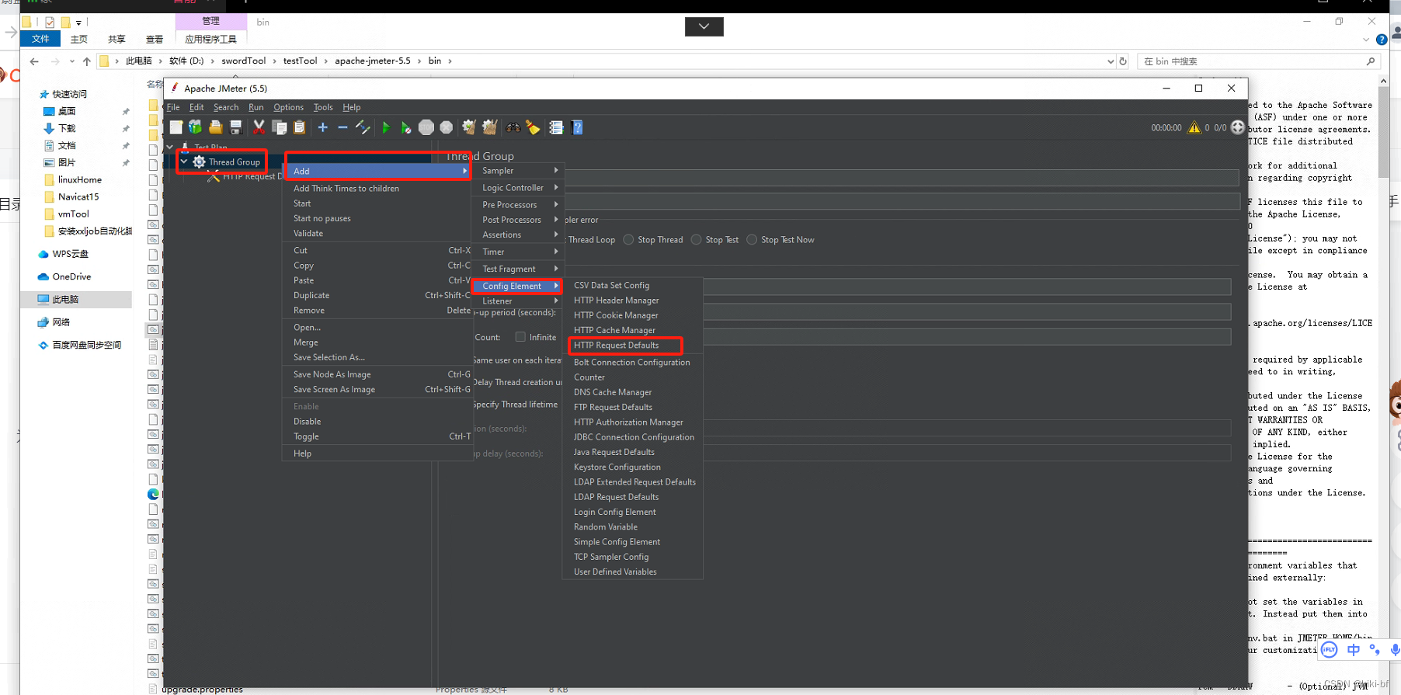
Task: Click the Search binoculars icon
Action: pos(513,127)
